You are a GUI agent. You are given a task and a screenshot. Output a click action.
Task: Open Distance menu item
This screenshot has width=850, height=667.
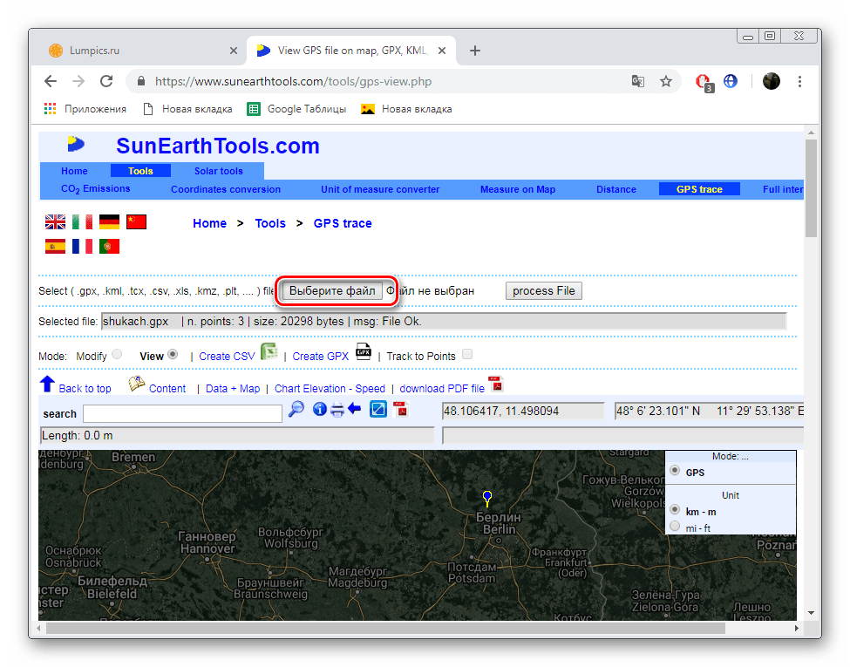point(616,189)
